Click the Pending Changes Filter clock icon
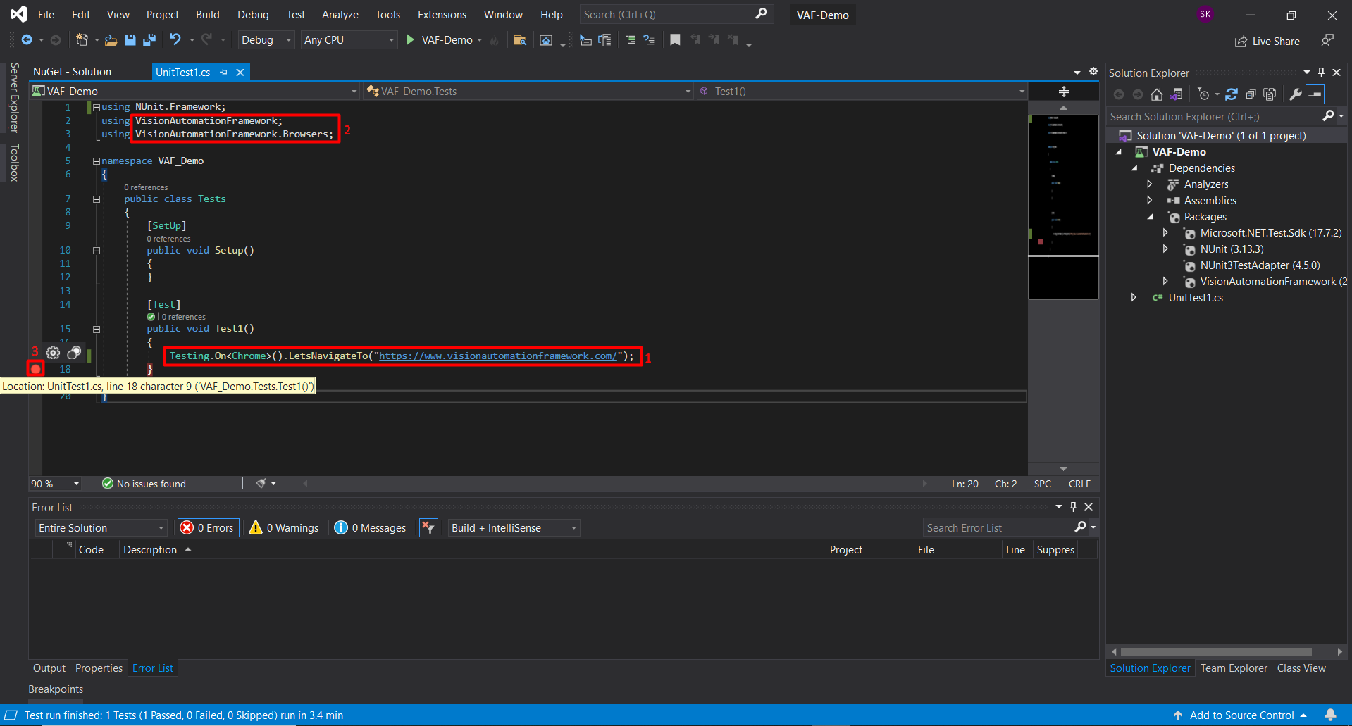 (1203, 94)
